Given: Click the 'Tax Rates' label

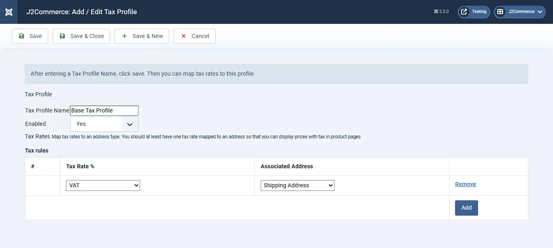Looking at the screenshot, I should click(38, 136).
